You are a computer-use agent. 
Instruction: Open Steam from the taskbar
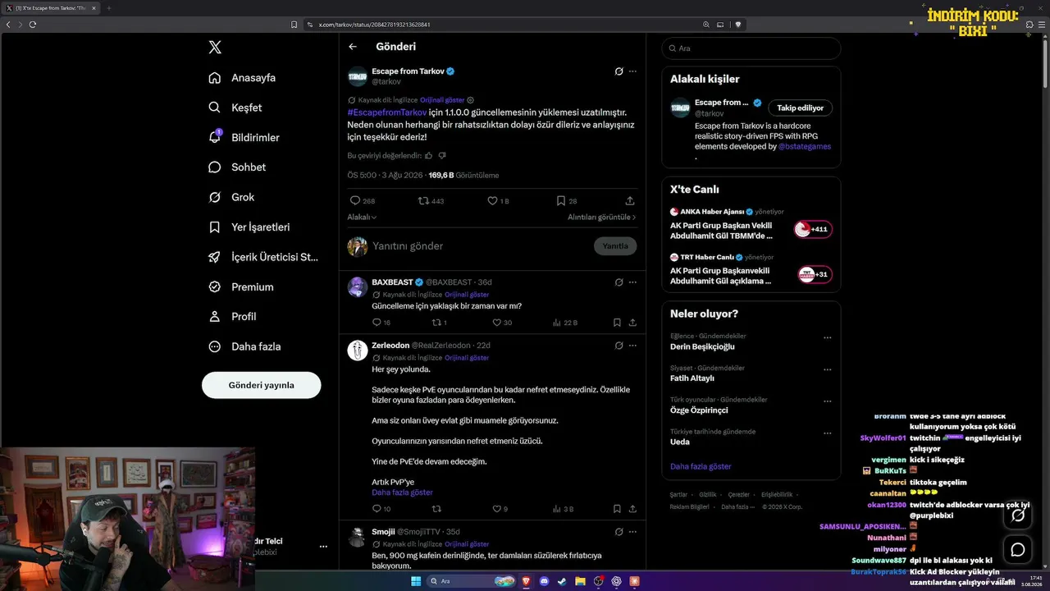[563, 581]
